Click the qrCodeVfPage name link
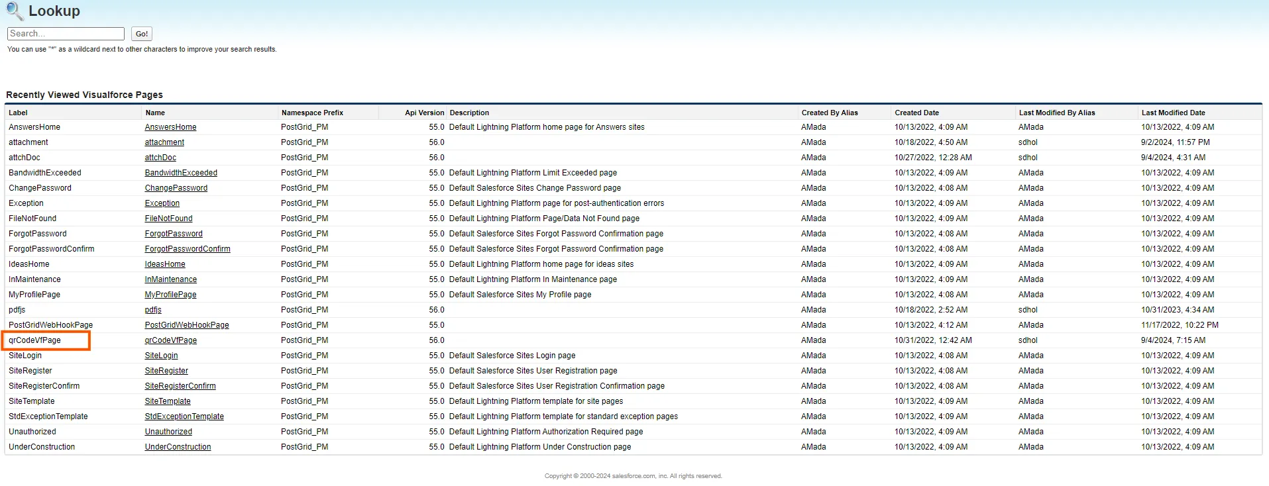 pyautogui.click(x=170, y=340)
